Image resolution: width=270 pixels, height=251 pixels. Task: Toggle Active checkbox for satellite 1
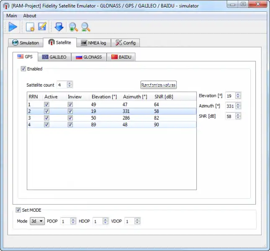click(46, 105)
